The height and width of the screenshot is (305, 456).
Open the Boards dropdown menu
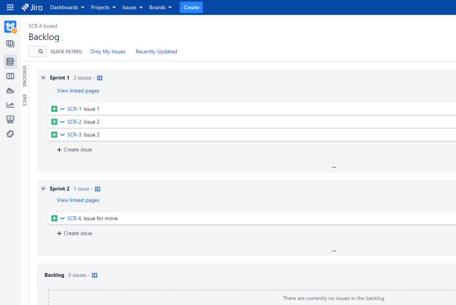161,7
